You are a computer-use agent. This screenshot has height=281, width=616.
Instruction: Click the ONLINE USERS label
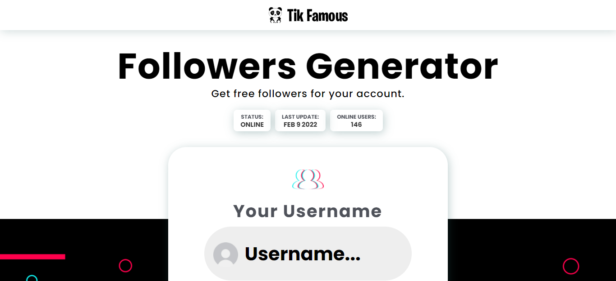pyautogui.click(x=356, y=117)
